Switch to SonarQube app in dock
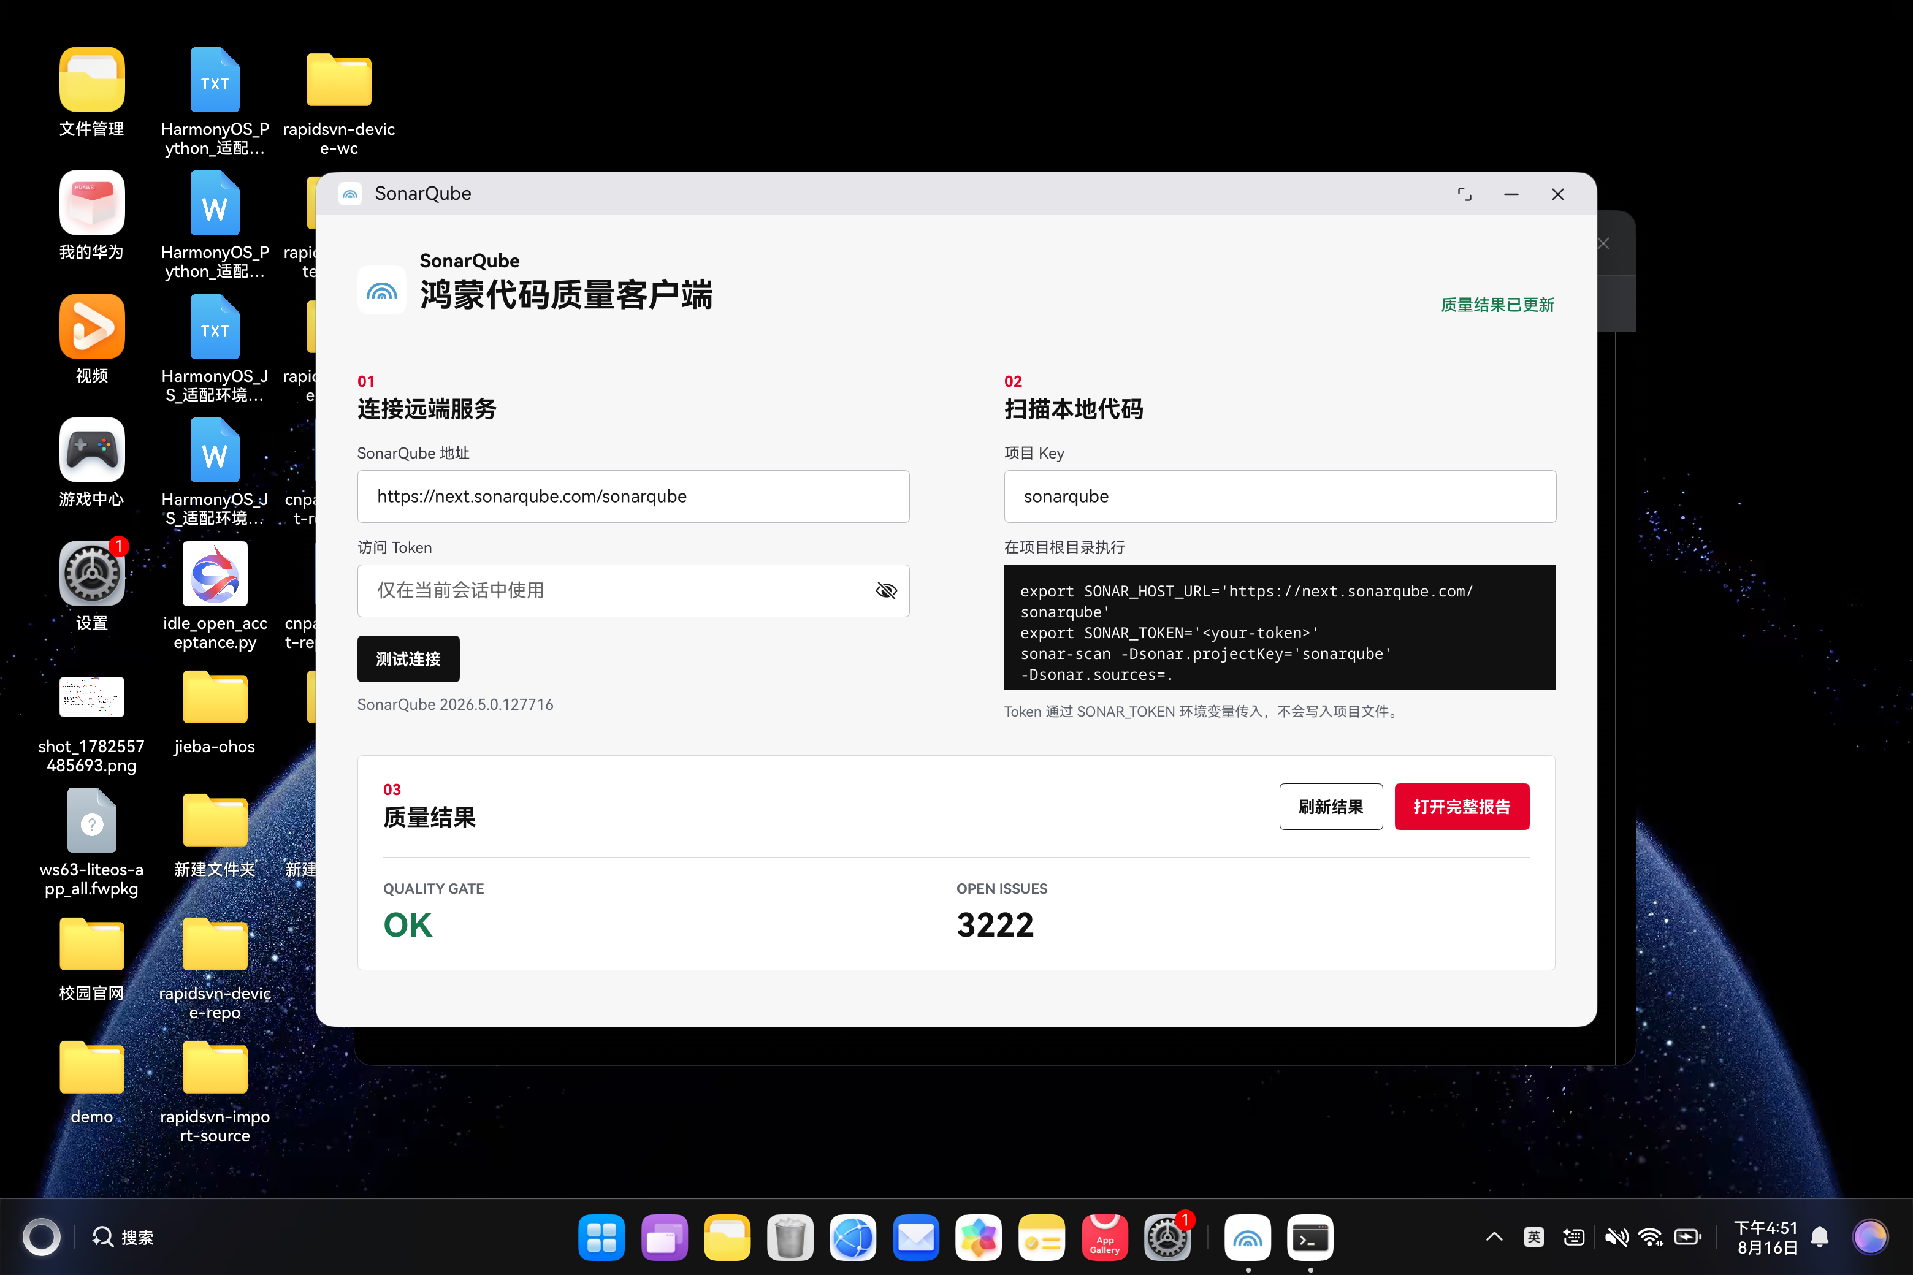 click(x=1248, y=1238)
